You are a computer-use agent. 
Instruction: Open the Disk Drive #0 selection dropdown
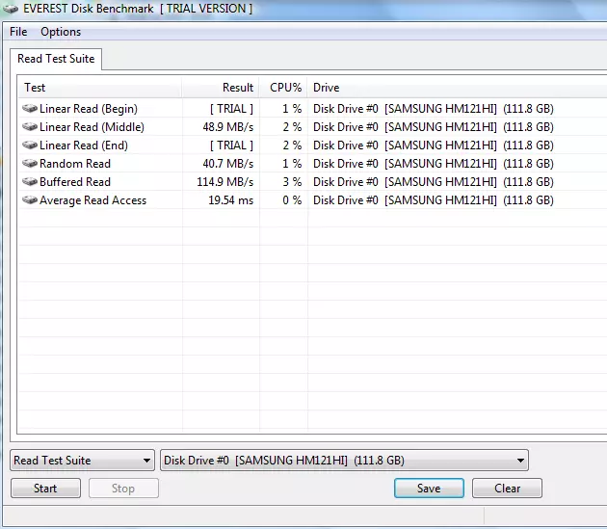[x=344, y=461]
